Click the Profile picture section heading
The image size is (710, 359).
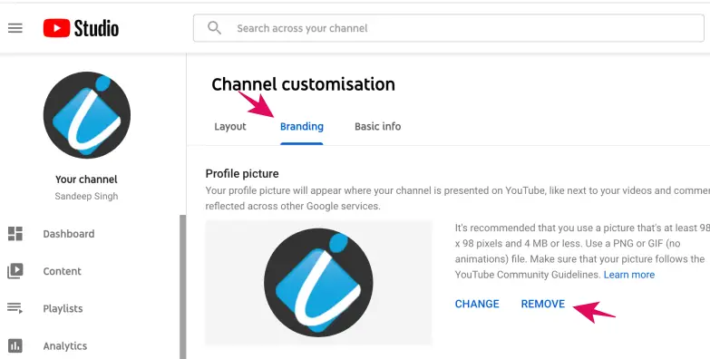point(242,174)
